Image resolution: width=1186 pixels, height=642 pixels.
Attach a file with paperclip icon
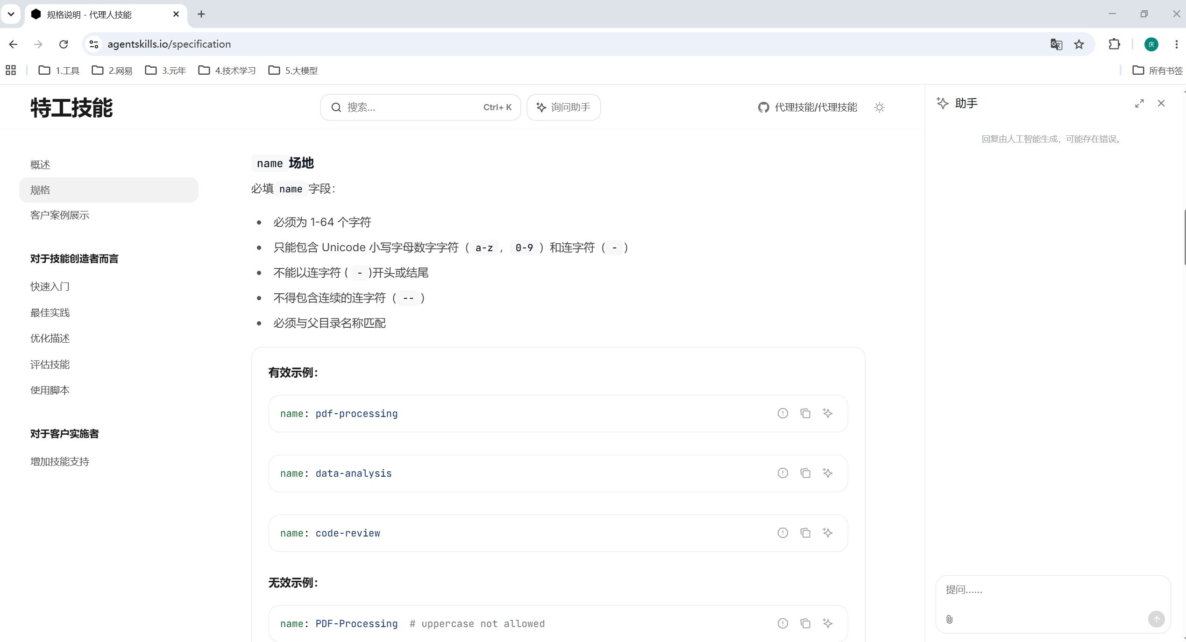pos(949,619)
